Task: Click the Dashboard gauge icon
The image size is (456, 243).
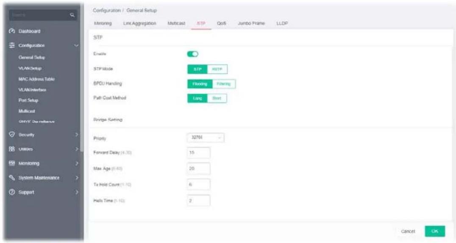Action: [x=12, y=31]
